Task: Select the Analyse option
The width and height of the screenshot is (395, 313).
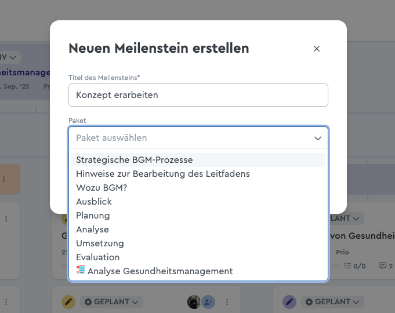Action: [x=92, y=230]
